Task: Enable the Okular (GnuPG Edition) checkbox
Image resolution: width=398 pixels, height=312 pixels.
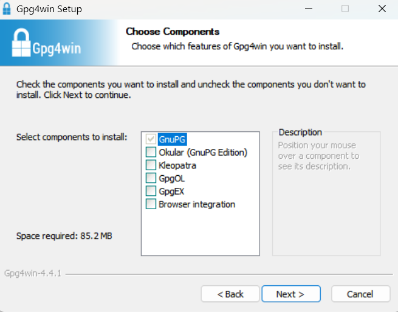Action: click(151, 152)
